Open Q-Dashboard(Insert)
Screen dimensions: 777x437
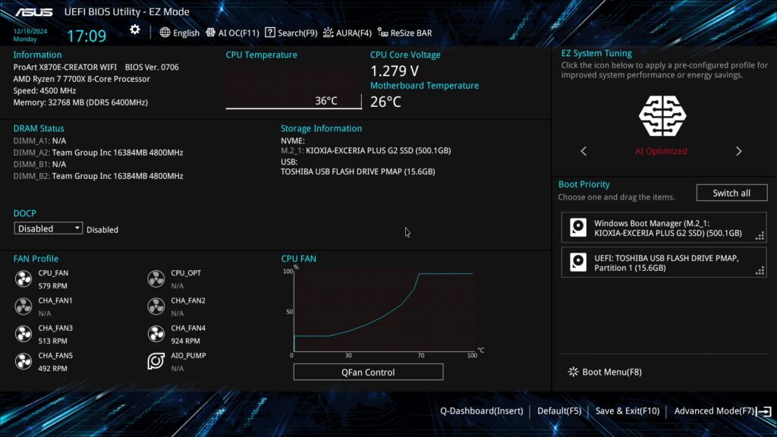tap(482, 410)
